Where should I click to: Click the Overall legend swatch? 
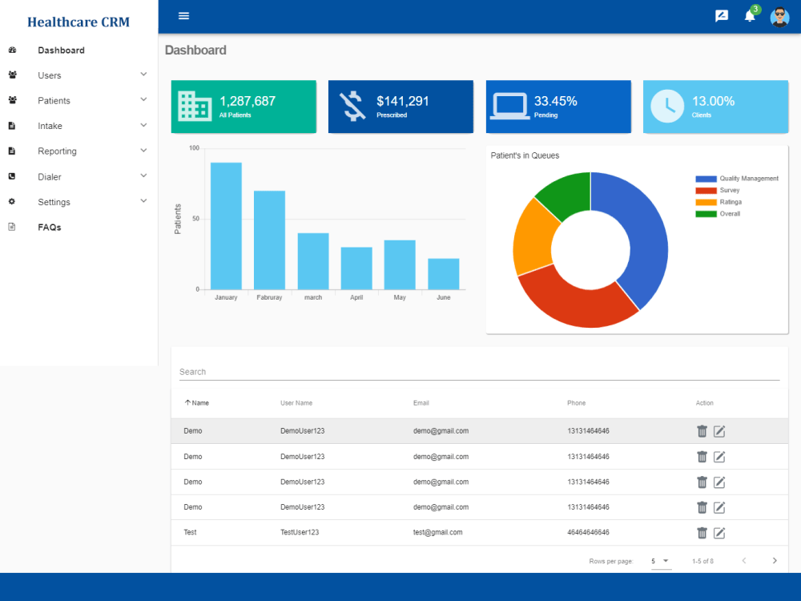point(706,214)
